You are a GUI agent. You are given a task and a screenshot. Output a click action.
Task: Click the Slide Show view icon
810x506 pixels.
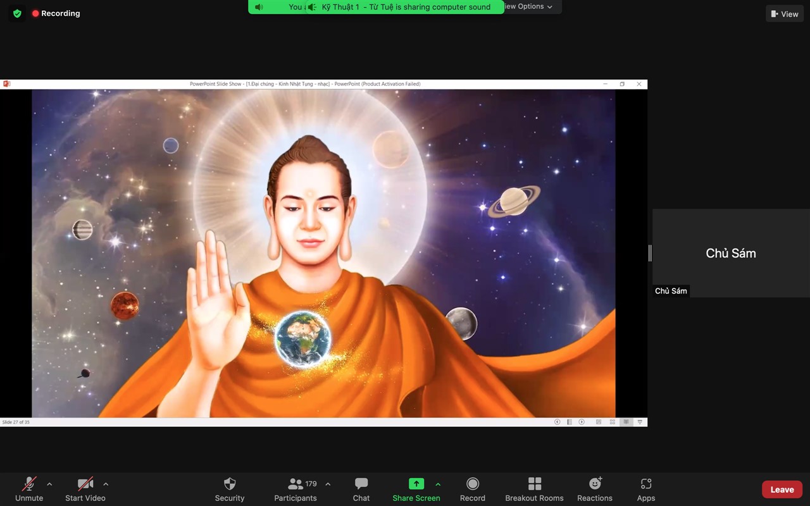tap(640, 422)
